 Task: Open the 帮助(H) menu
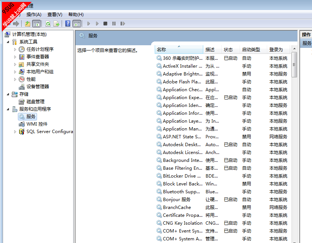(76, 15)
